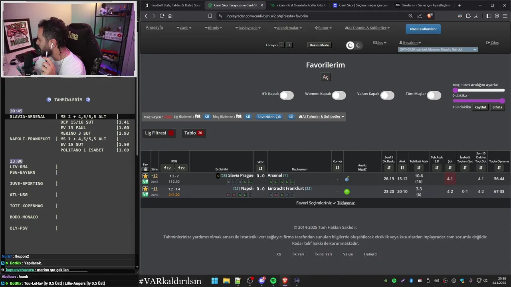Adjust lower 130 dakika slider handle
This screenshot has height=287, width=511.
[x=502, y=101]
